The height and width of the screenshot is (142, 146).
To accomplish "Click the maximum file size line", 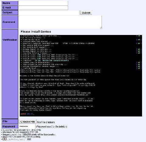I will click(x=20, y=132).
